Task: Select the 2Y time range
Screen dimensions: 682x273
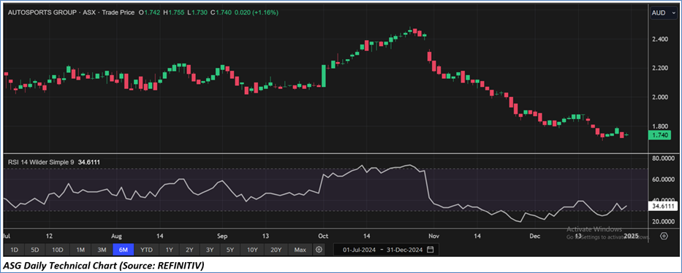Action: [x=189, y=250]
